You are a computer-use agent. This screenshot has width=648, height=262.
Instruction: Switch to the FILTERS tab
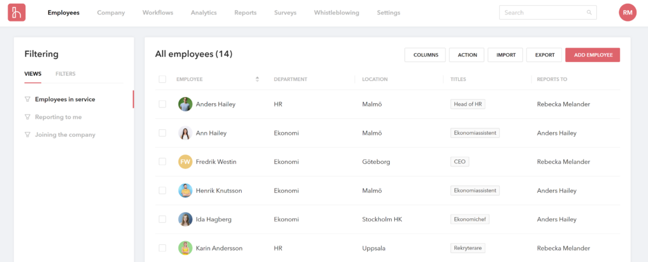click(65, 74)
